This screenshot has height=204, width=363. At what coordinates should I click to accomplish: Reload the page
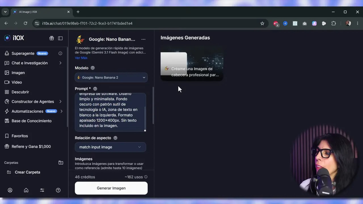click(x=25, y=23)
